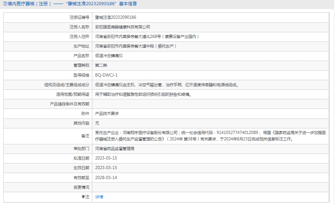Click the approval department 河南省药品监督管理局

tap(115, 148)
